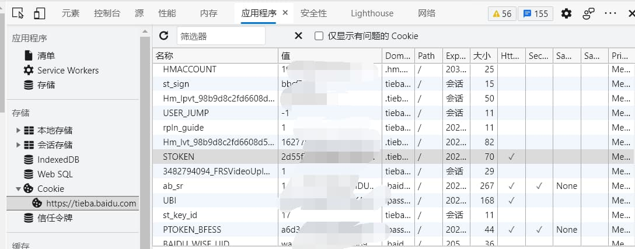Switch to the 源 tab

point(139,13)
